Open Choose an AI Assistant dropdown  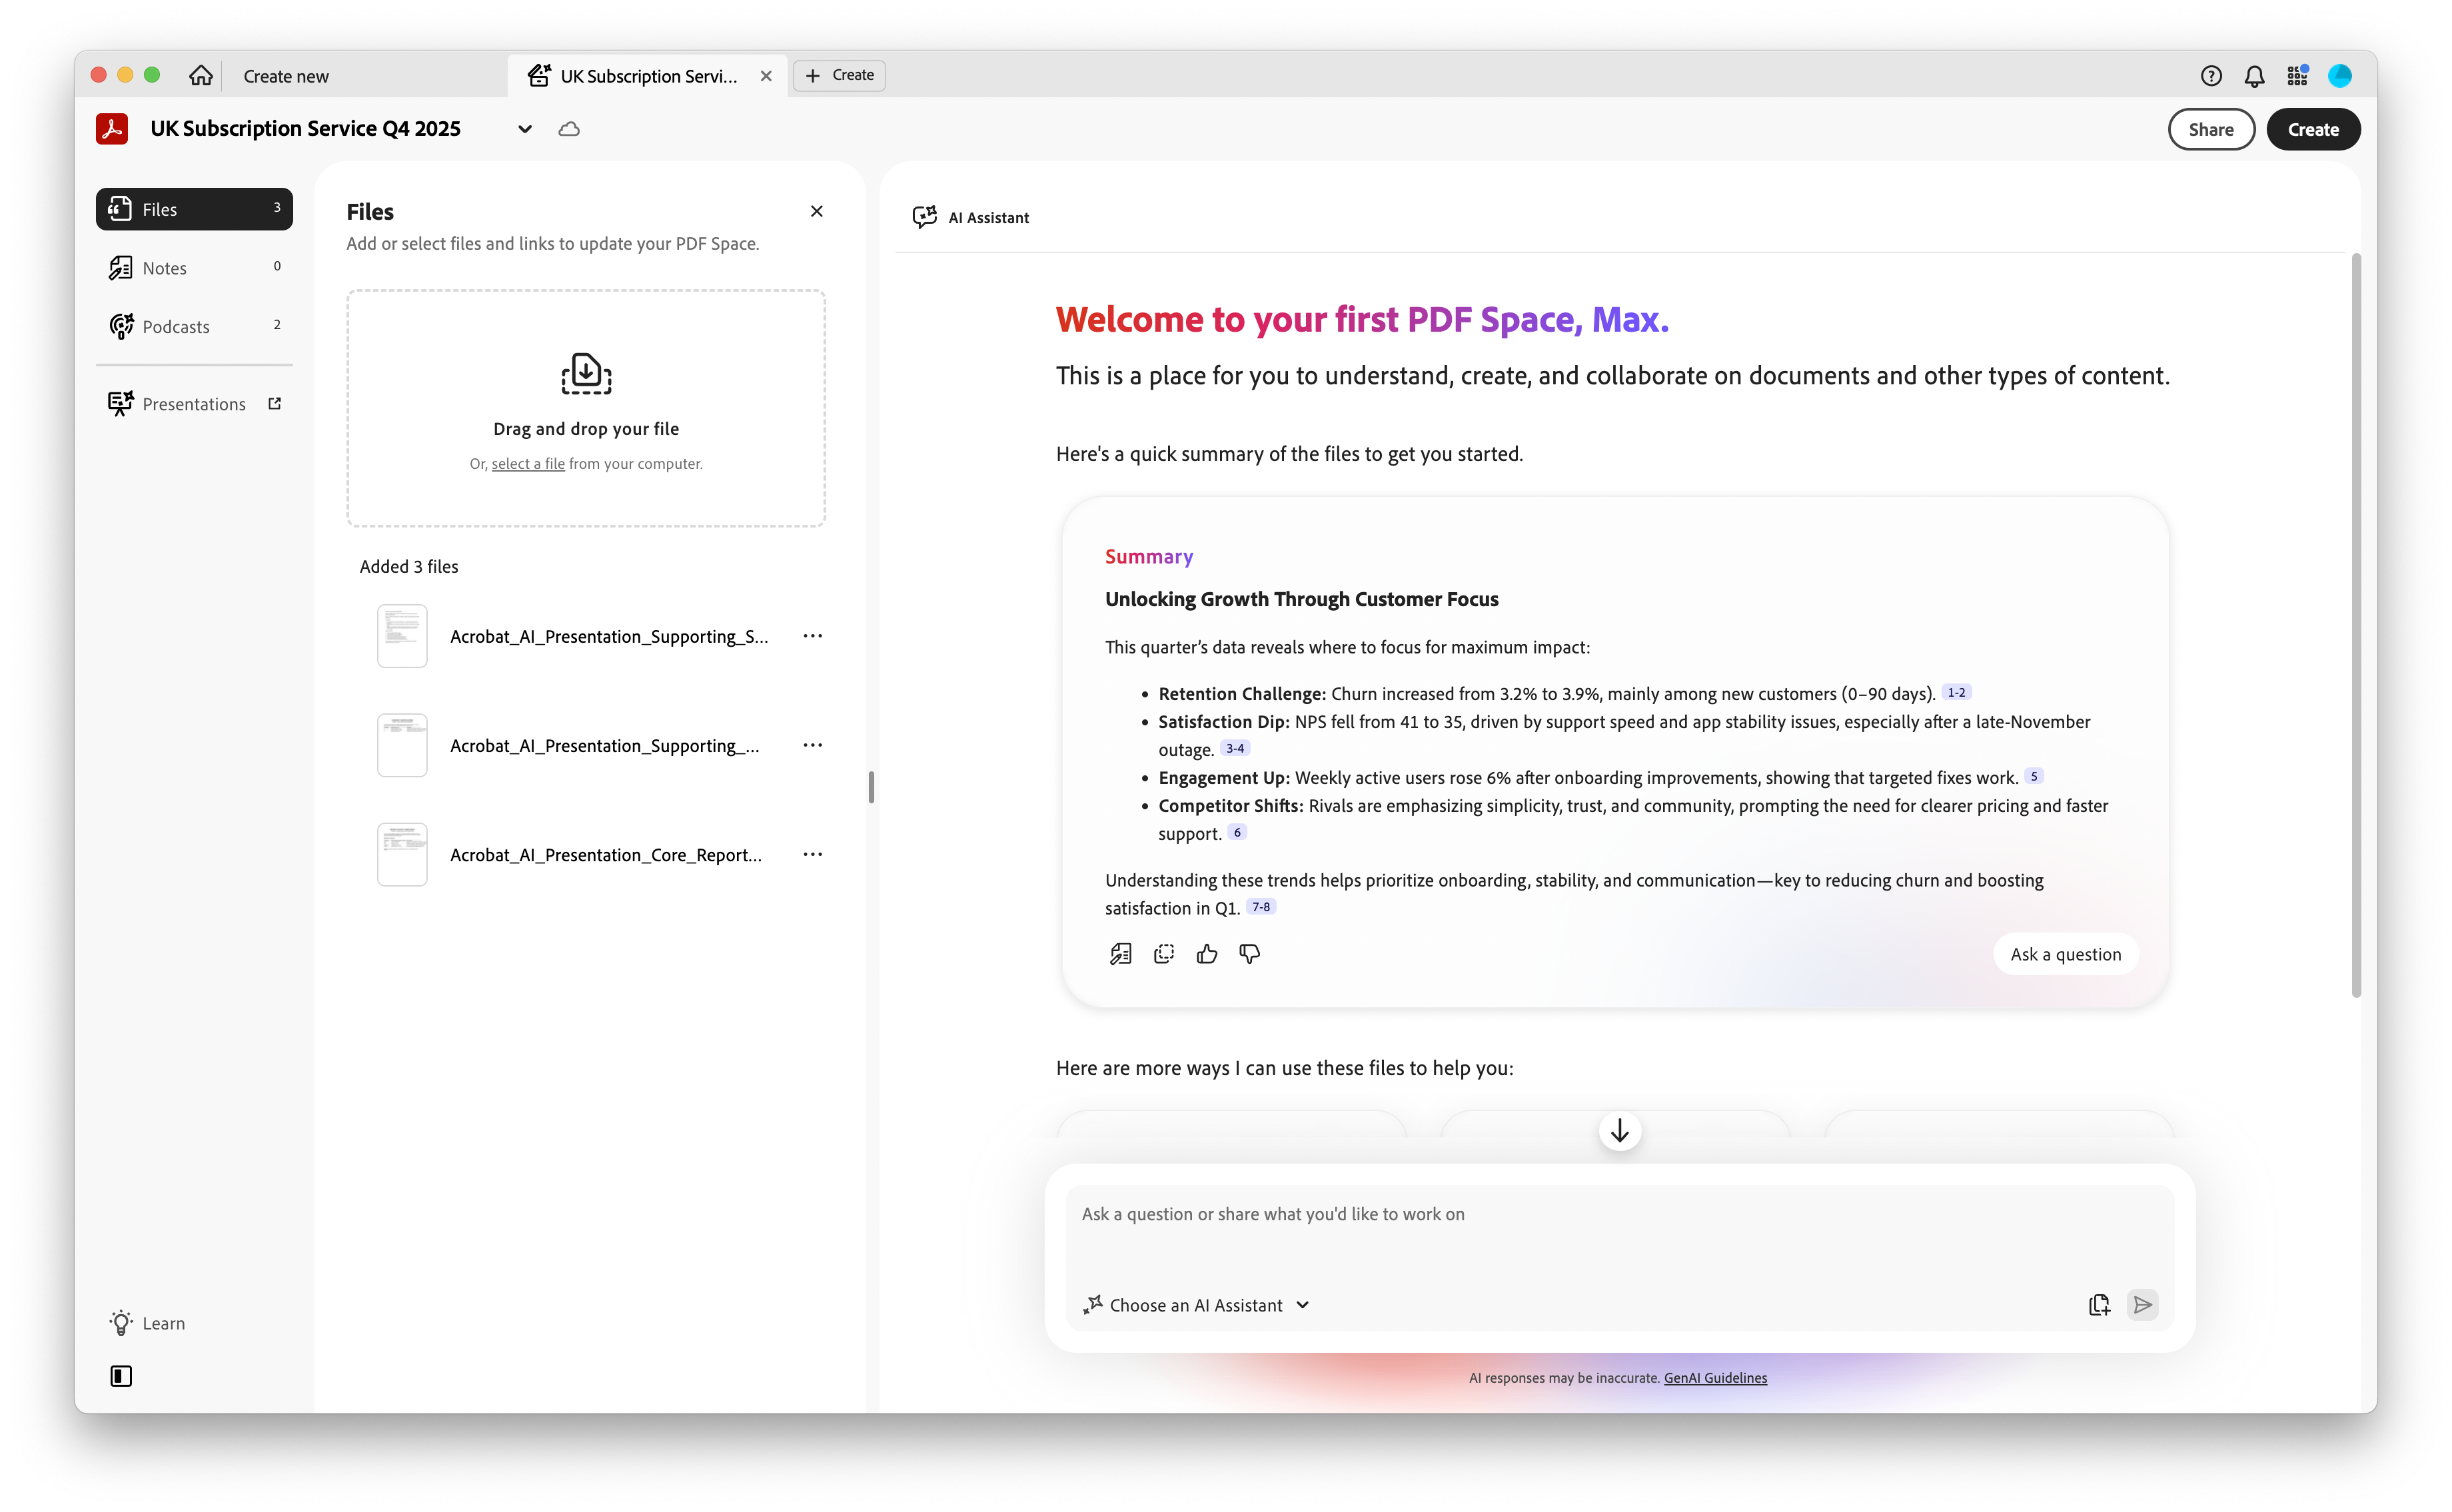click(1197, 1305)
